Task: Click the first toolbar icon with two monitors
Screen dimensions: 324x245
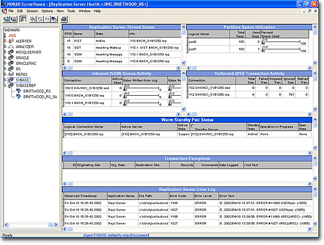Action: pyautogui.click(x=6, y=19)
